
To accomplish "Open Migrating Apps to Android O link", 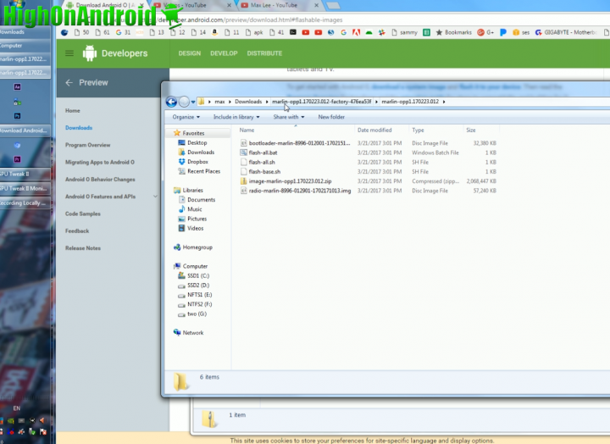I will 100,162.
